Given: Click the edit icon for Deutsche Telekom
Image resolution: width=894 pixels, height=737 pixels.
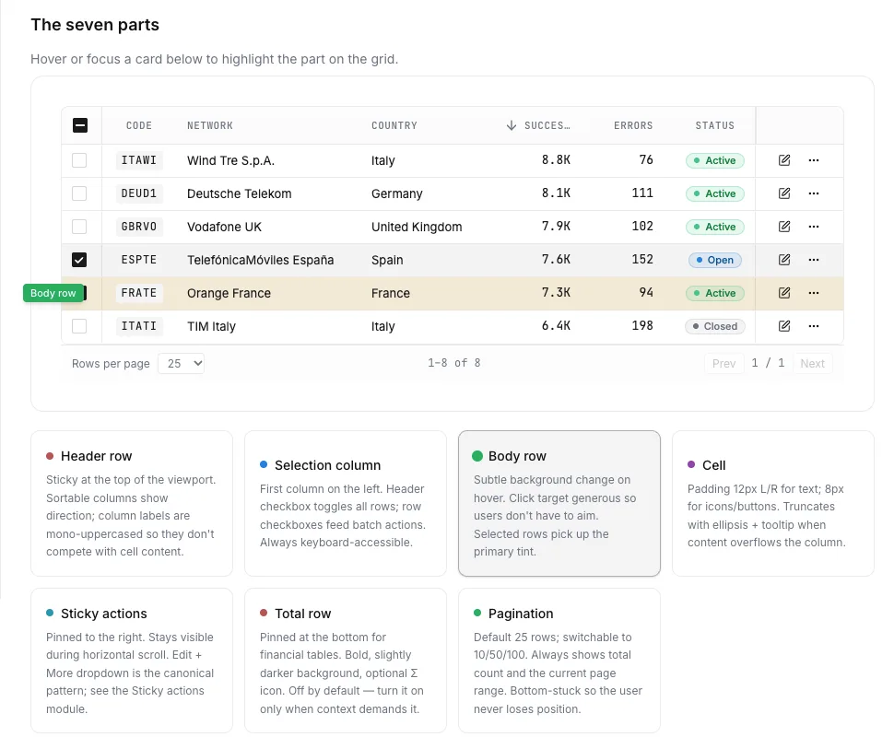Looking at the screenshot, I should coord(784,193).
